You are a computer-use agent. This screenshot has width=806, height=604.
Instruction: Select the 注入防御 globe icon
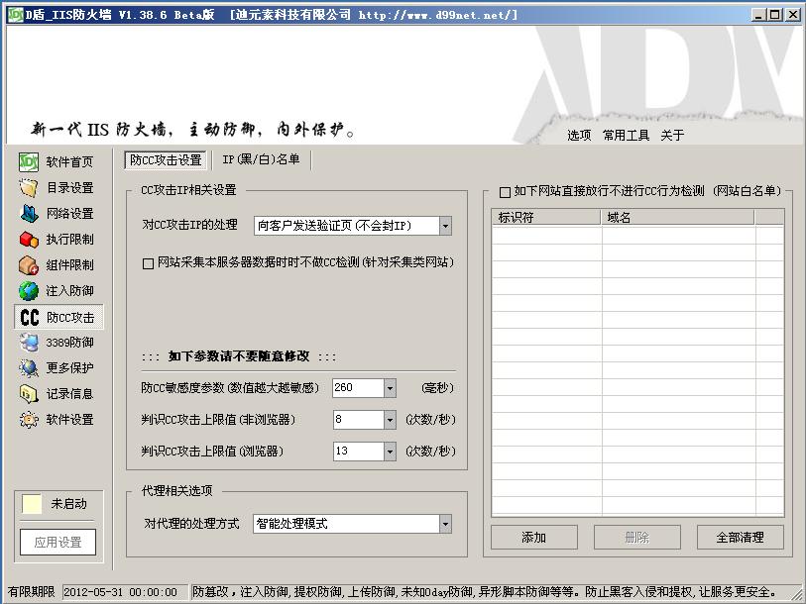29,291
